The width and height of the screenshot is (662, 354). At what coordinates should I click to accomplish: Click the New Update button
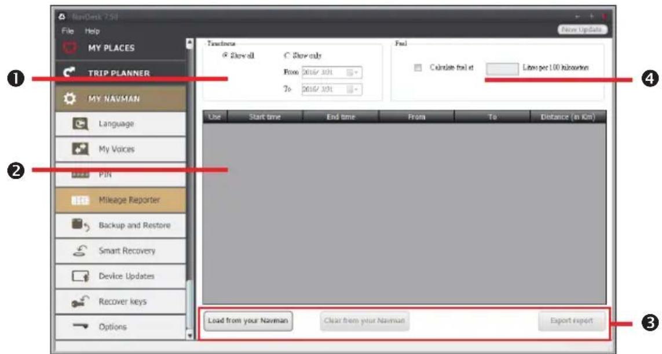coord(582,30)
